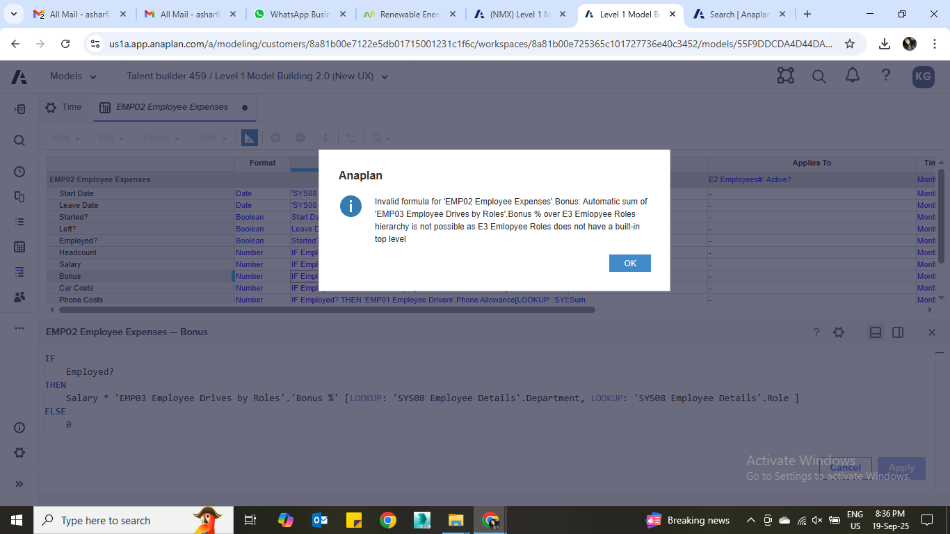The height and width of the screenshot is (534, 950).
Task: Open the Date menu dropdown
Action: (212, 138)
